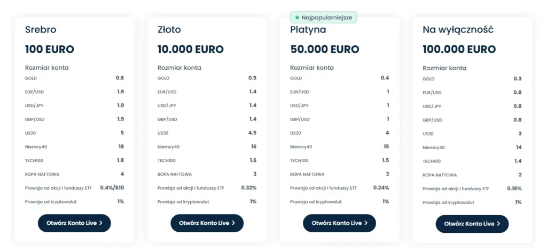Select the Platyna plan title
Viewport: 547px width, 252px height.
308,30
